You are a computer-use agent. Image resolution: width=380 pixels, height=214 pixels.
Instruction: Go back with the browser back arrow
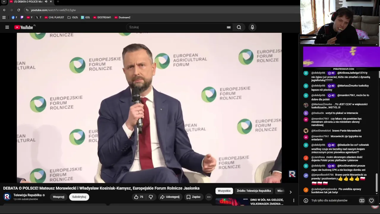(x=4, y=10)
